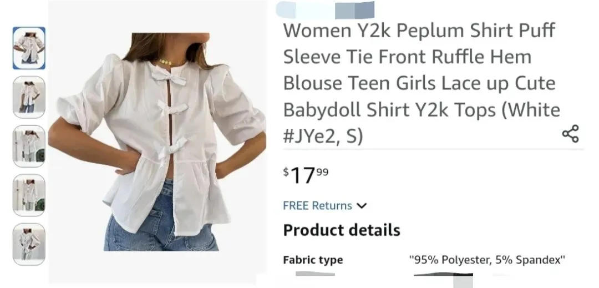Select the second product thumbnail

(29, 97)
